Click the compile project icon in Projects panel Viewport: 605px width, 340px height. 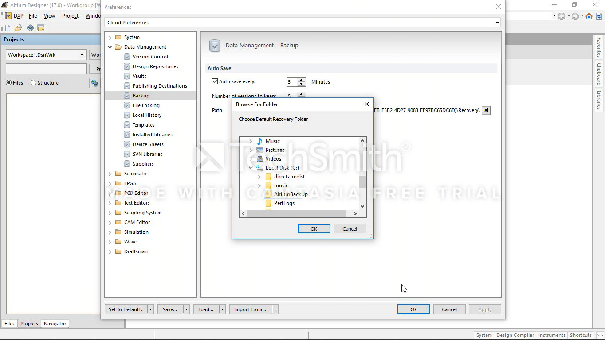(94, 83)
